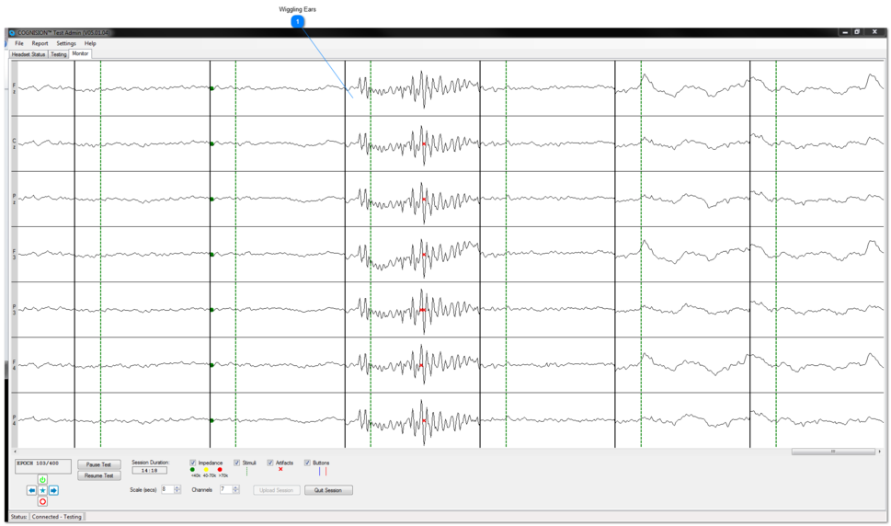Click the Scale (secs) spinner arrows
The image size is (891, 526).
pyautogui.click(x=177, y=490)
